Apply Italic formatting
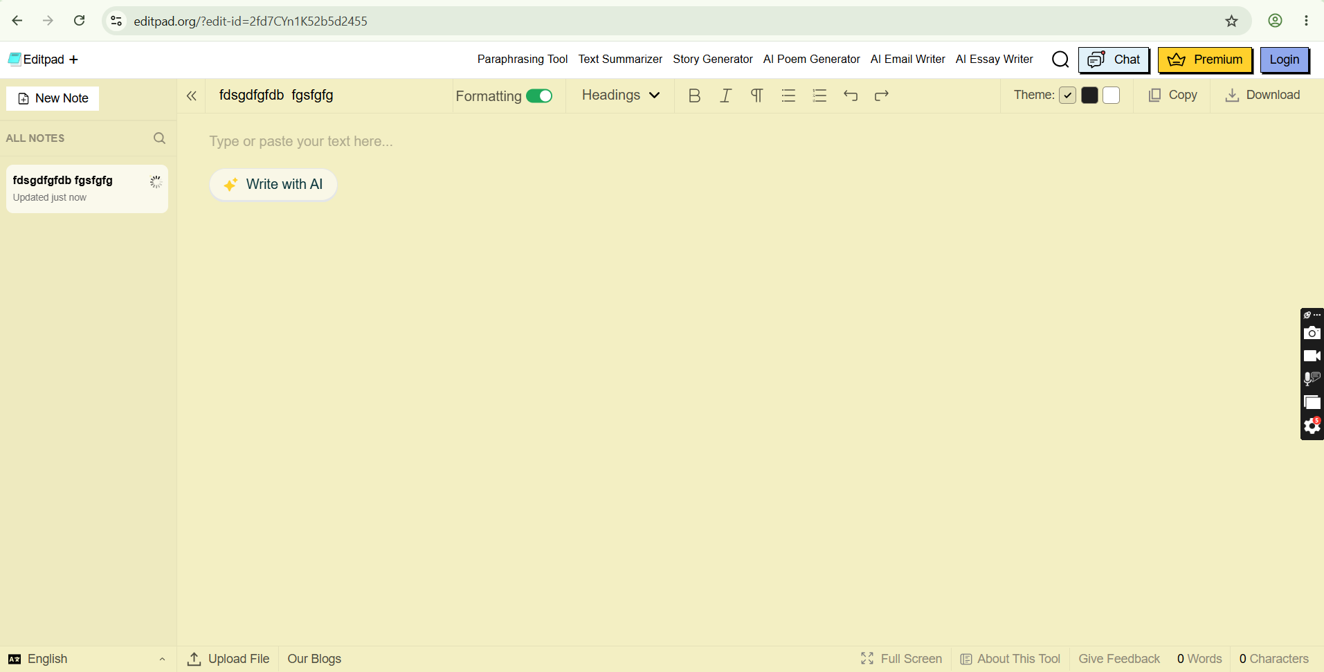This screenshot has height=672, width=1324. [x=725, y=96]
